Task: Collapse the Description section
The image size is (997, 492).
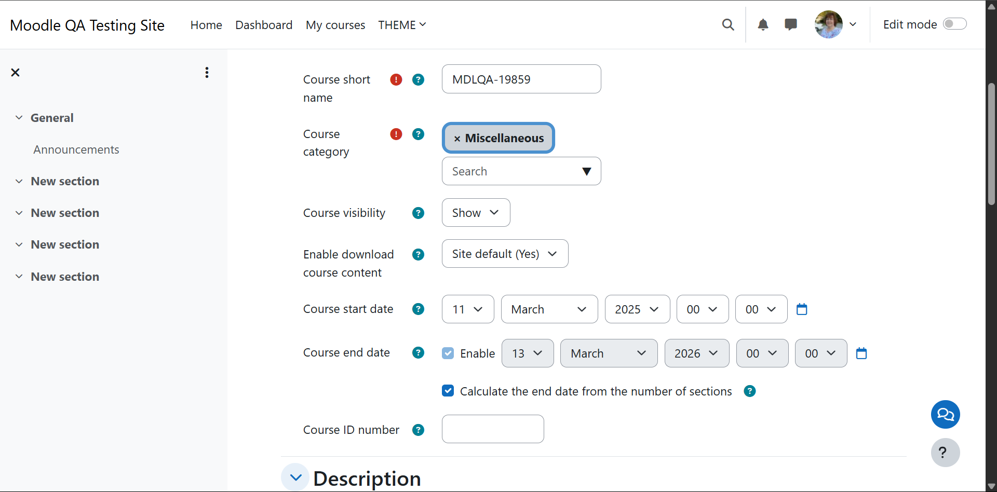Action: (x=295, y=477)
